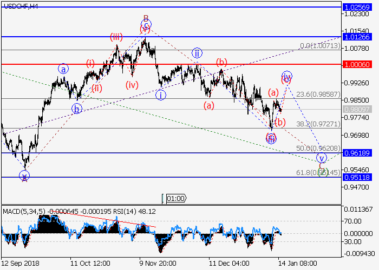Click the blue circled 'a' wave marker
The width and height of the screenshot is (379, 270).
[63, 69]
